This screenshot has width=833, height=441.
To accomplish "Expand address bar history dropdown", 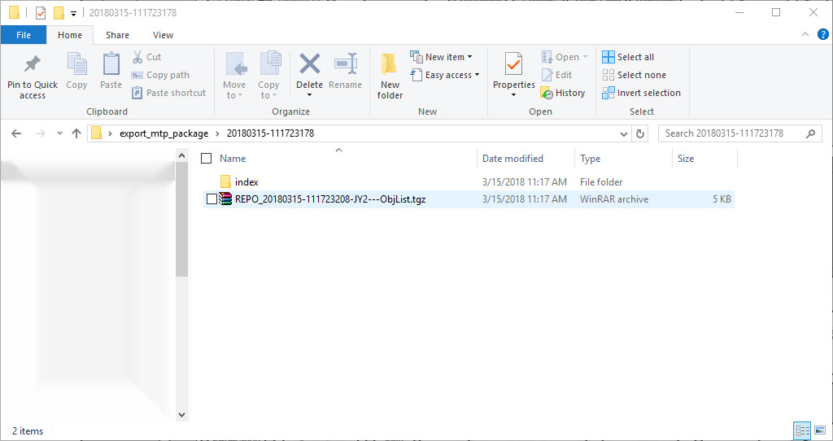I will tap(624, 134).
